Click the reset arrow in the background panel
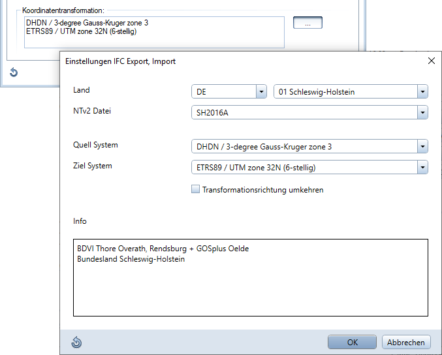Viewport: 442px width, 355px height. click(13, 72)
